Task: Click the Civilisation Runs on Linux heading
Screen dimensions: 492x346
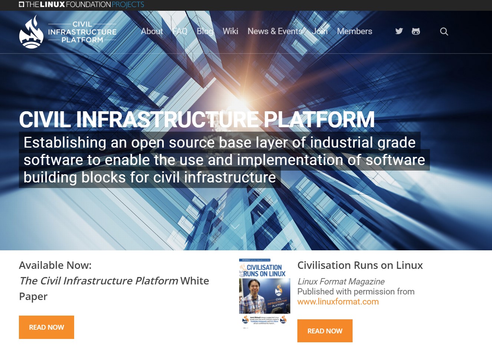Action: coord(360,266)
